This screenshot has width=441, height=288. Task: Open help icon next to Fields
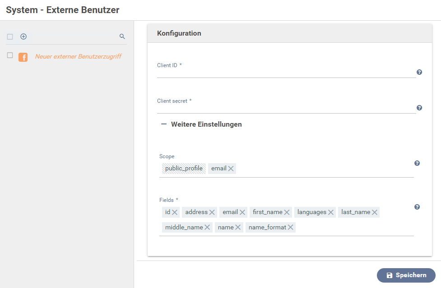coord(417,207)
